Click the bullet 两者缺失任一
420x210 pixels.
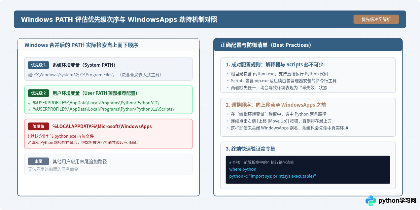pyautogui.click(x=276, y=88)
